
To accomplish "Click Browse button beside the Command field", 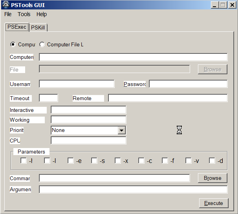I will pyautogui.click(x=212, y=178).
